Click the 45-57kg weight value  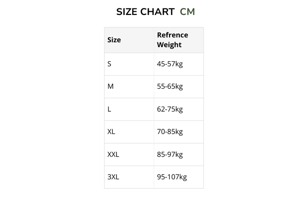tap(170, 64)
